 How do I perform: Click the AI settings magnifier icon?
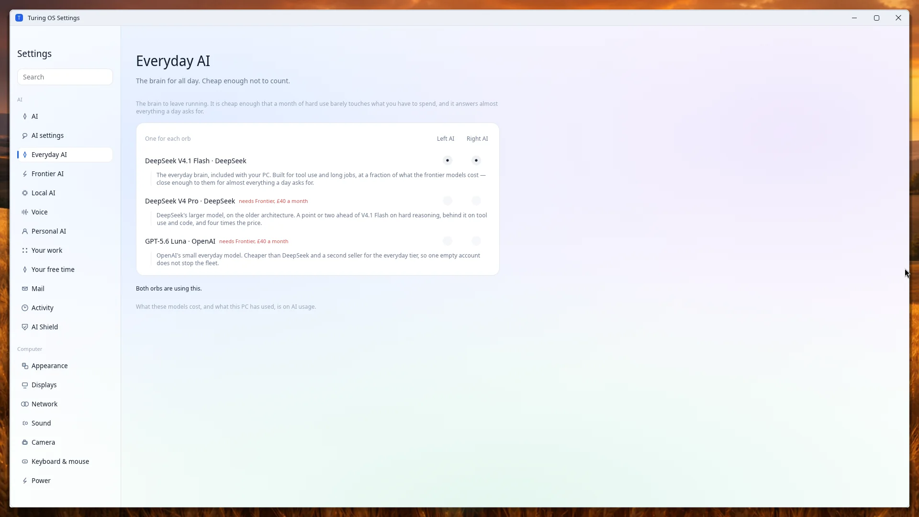pos(25,135)
